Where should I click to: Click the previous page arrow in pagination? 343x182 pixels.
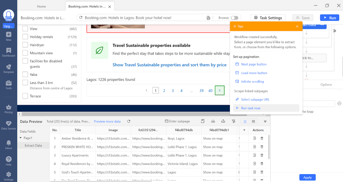(x=146, y=90)
